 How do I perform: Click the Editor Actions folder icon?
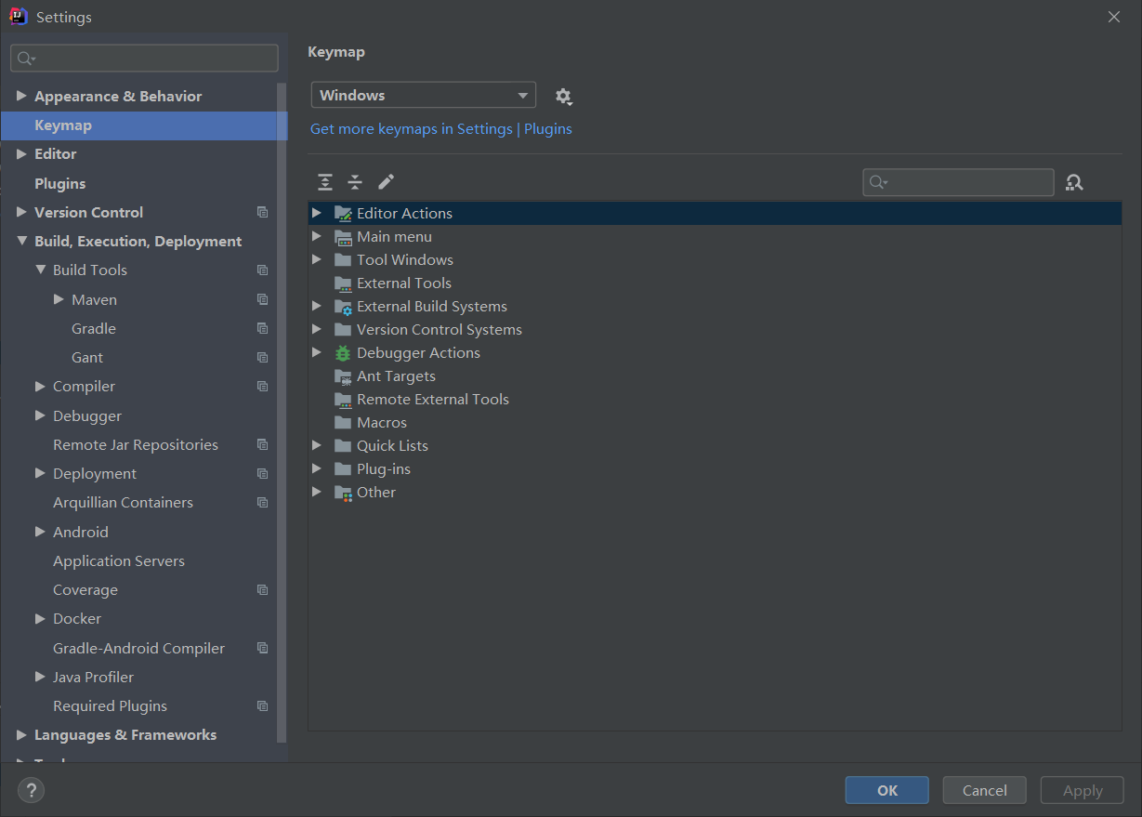click(x=342, y=213)
